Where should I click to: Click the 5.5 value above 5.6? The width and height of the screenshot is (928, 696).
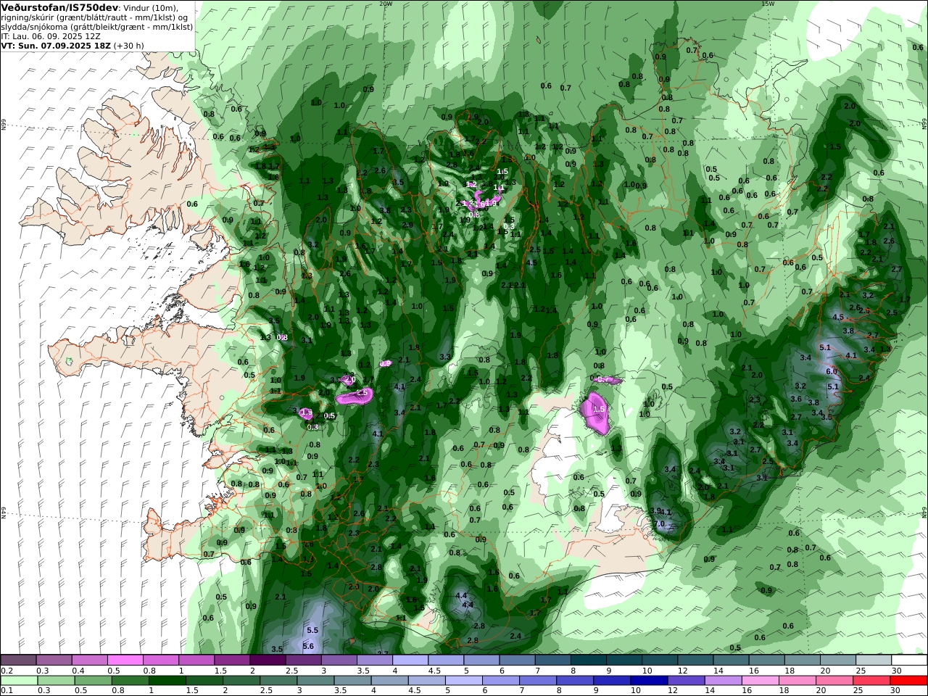(312, 631)
